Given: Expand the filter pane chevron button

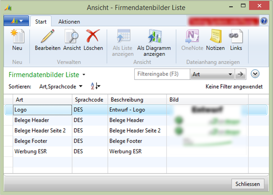Looking at the screenshot, I should point(254,74).
